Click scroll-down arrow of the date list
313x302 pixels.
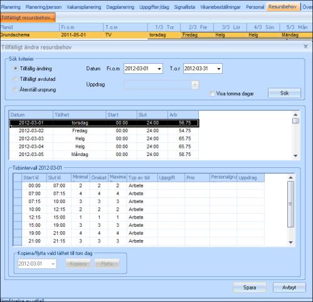295,156
